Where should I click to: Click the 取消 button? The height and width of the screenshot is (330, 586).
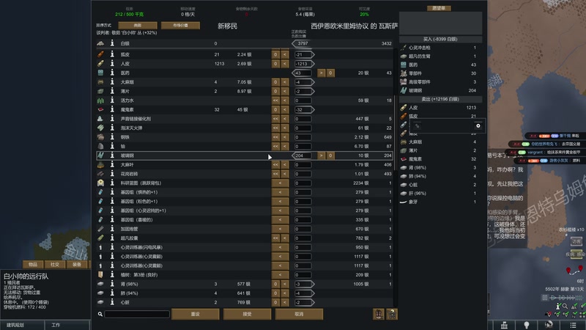point(299,315)
